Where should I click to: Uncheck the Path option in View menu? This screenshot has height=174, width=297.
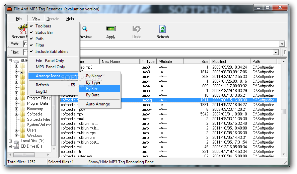coord(54,39)
